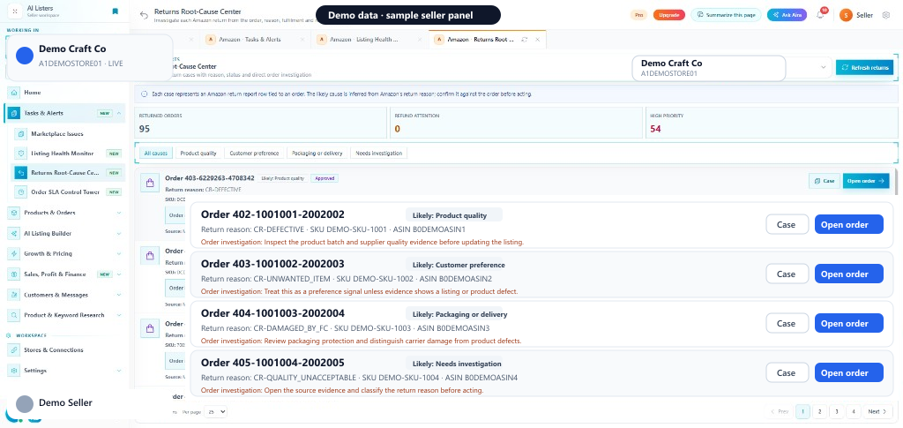The height and width of the screenshot is (428, 903).
Task: Click the Marketplace Issues icon
Action: (x=21, y=133)
